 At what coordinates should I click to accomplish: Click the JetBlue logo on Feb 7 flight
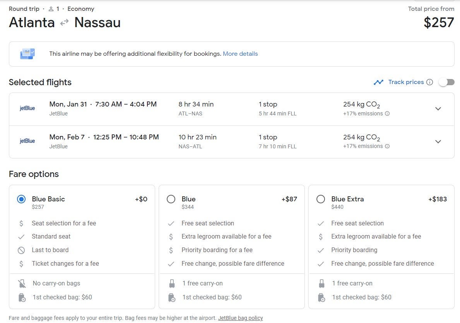pos(27,141)
